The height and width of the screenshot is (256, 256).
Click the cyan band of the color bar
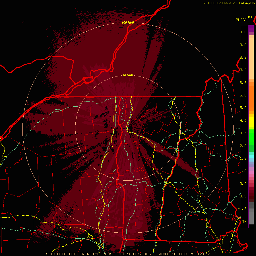251,156
